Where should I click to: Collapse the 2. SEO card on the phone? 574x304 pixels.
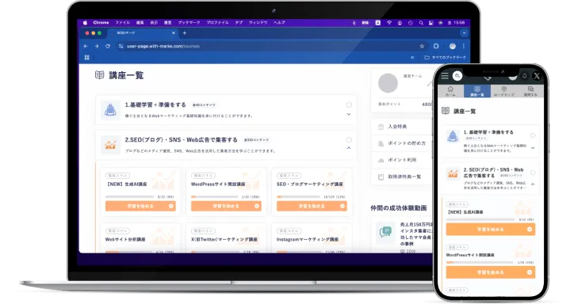[x=533, y=184]
